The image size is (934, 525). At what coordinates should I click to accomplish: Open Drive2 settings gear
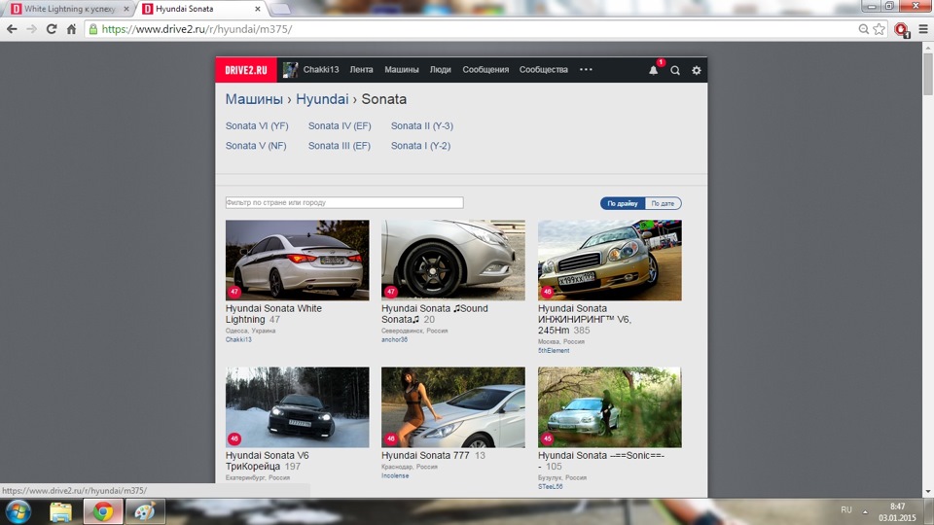pyautogui.click(x=697, y=70)
